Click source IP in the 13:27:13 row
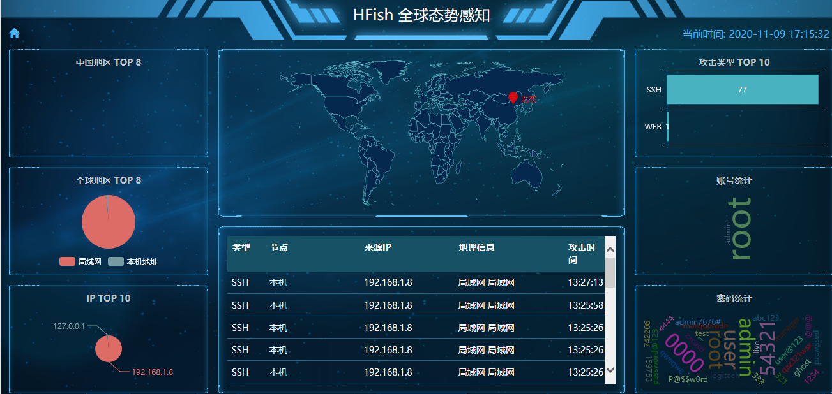This screenshot has width=832, height=394. 388,282
